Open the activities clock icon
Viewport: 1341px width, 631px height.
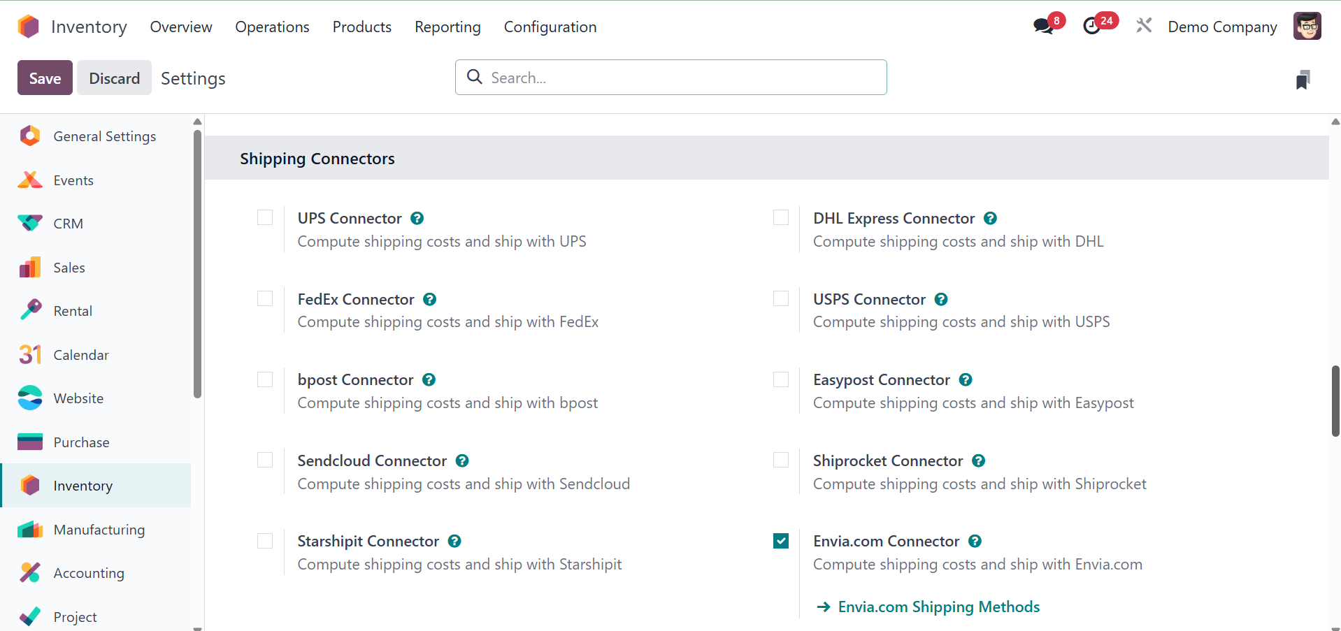(1091, 27)
